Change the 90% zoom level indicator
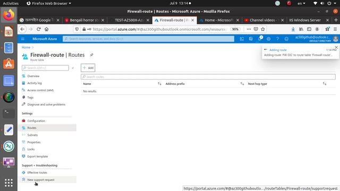The image size is (340, 191). pos(235,29)
